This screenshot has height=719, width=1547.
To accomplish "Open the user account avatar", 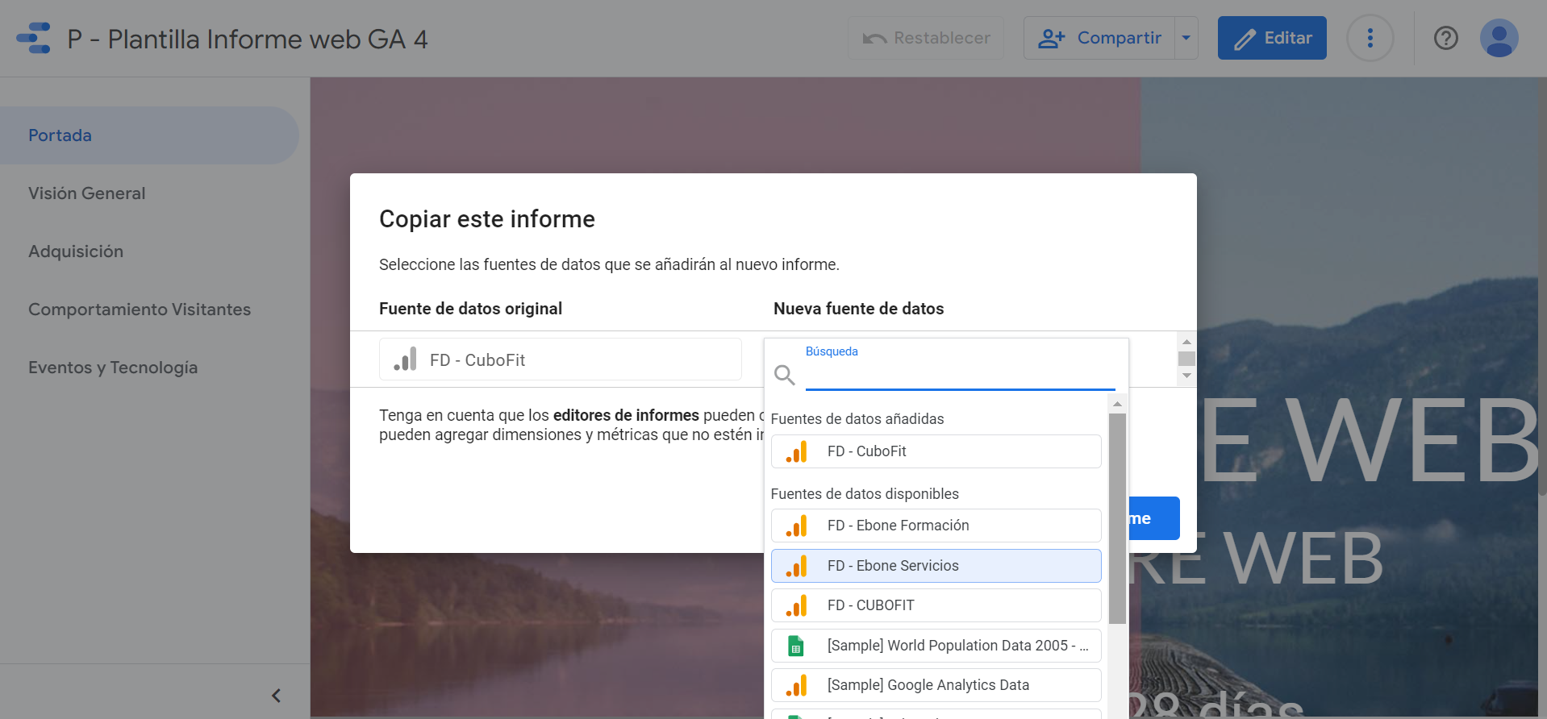I will [x=1499, y=38].
